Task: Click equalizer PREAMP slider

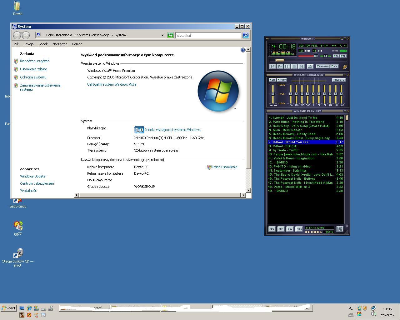Action: click(x=273, y=94)
